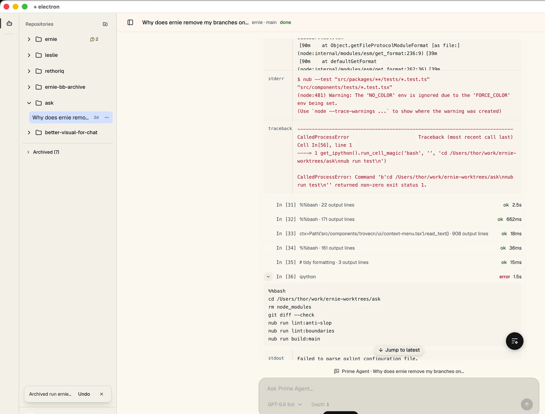
Task: Expand the ernie repository
Action: [x=29, y=39]
